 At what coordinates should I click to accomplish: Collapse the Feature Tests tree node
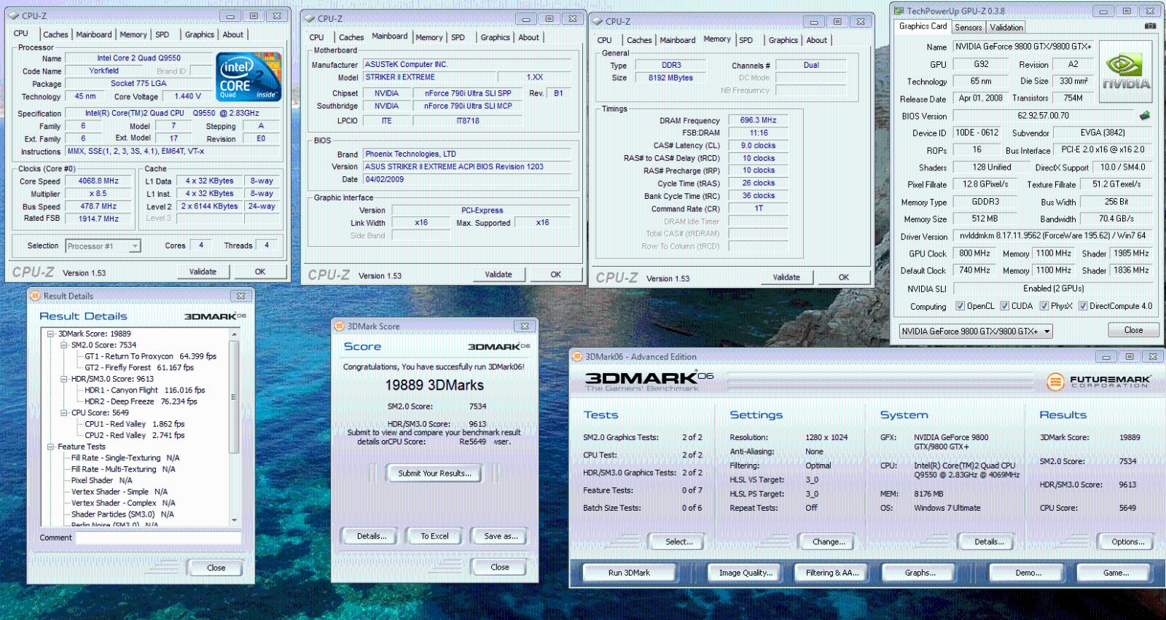pos(51,447)
